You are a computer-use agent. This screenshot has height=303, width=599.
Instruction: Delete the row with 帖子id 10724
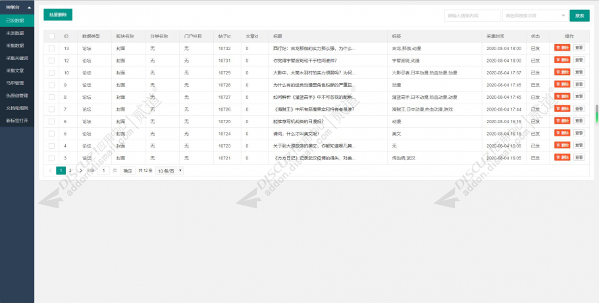(x=562, y=133)
